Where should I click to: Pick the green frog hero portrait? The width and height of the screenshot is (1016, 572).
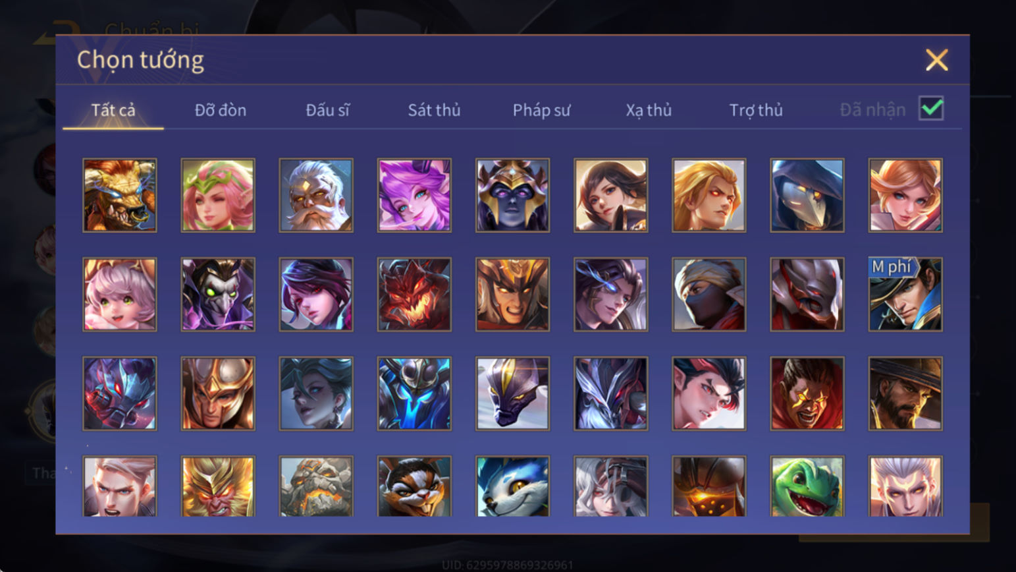(807, 486)
